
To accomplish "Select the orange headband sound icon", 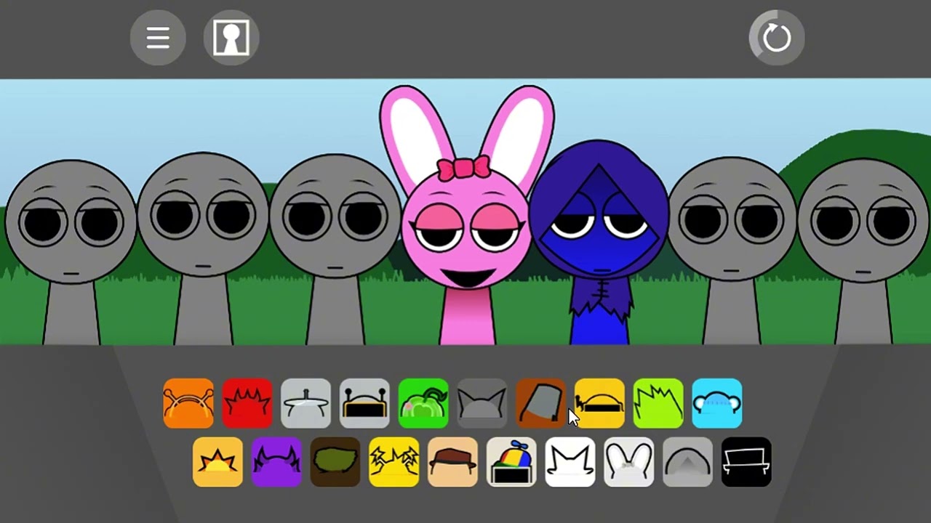I will tap(188, 403).
